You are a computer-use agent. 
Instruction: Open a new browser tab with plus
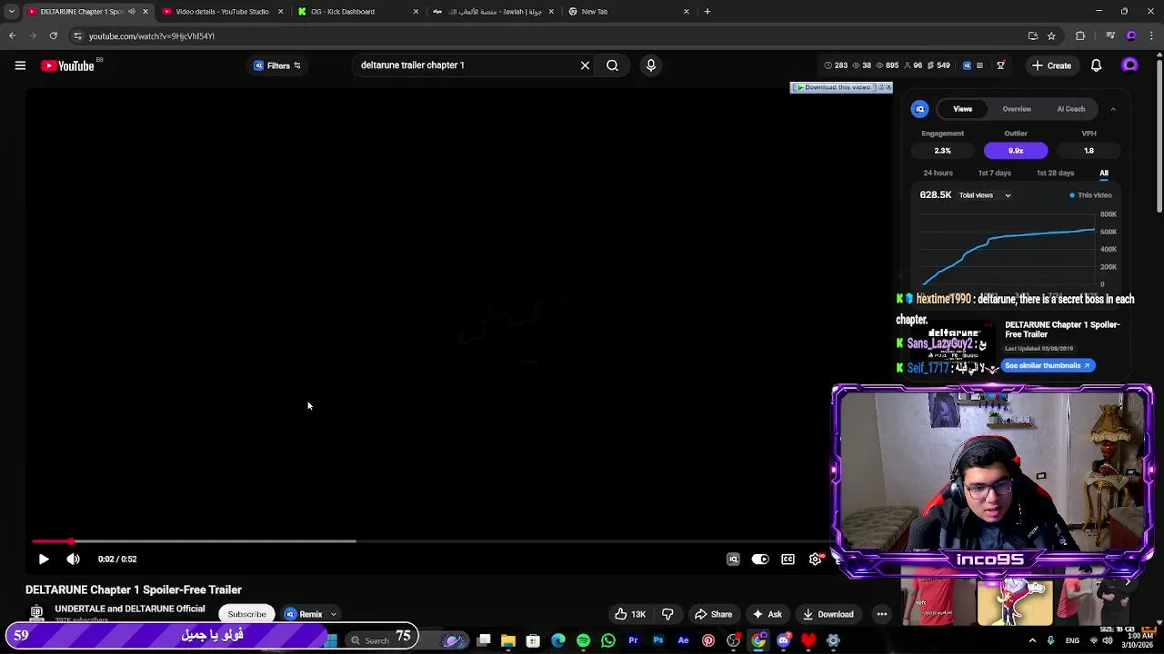[707, 12]
